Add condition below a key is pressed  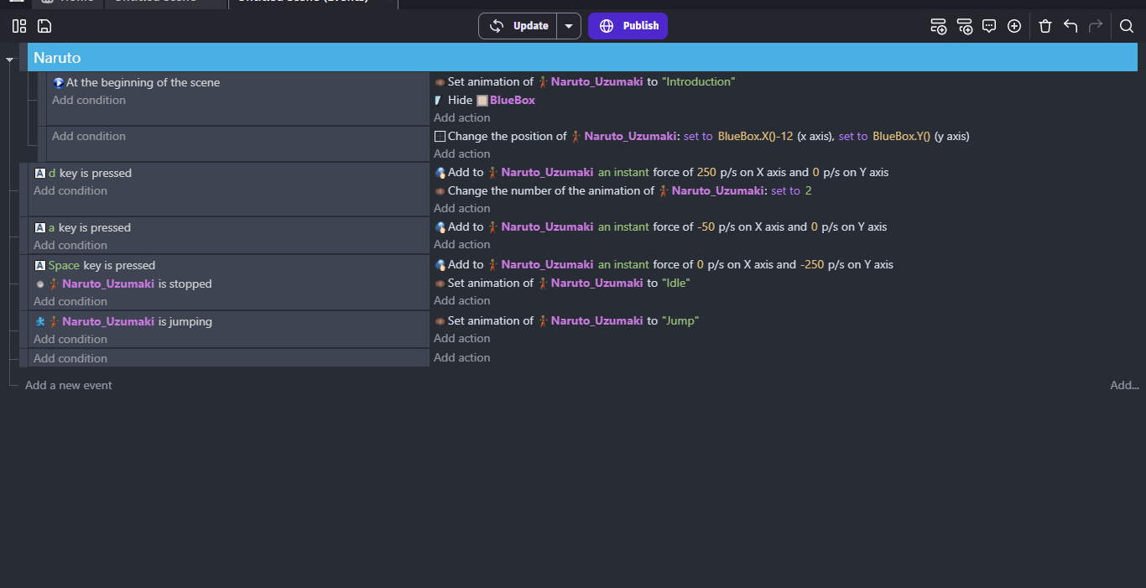(x=70, y=245)
